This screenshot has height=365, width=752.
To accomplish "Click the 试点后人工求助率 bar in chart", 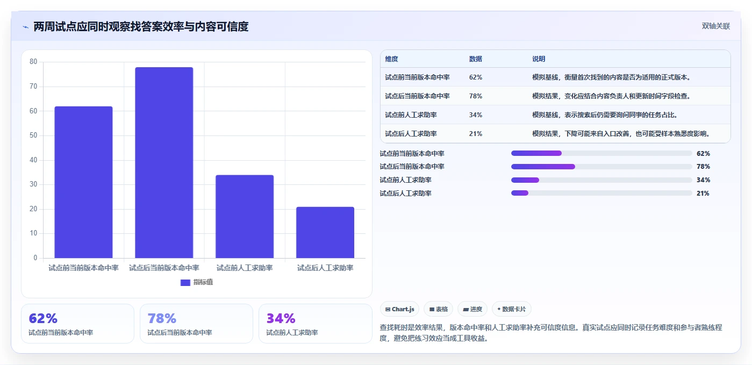I will (x=325, y=232).
